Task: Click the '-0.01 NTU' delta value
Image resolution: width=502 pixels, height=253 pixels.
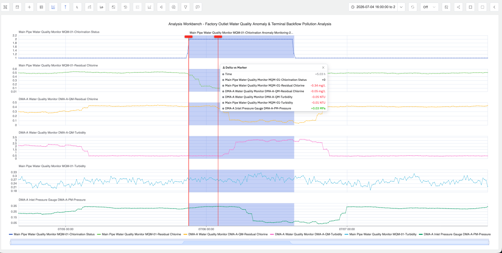Action: (318, 102)
